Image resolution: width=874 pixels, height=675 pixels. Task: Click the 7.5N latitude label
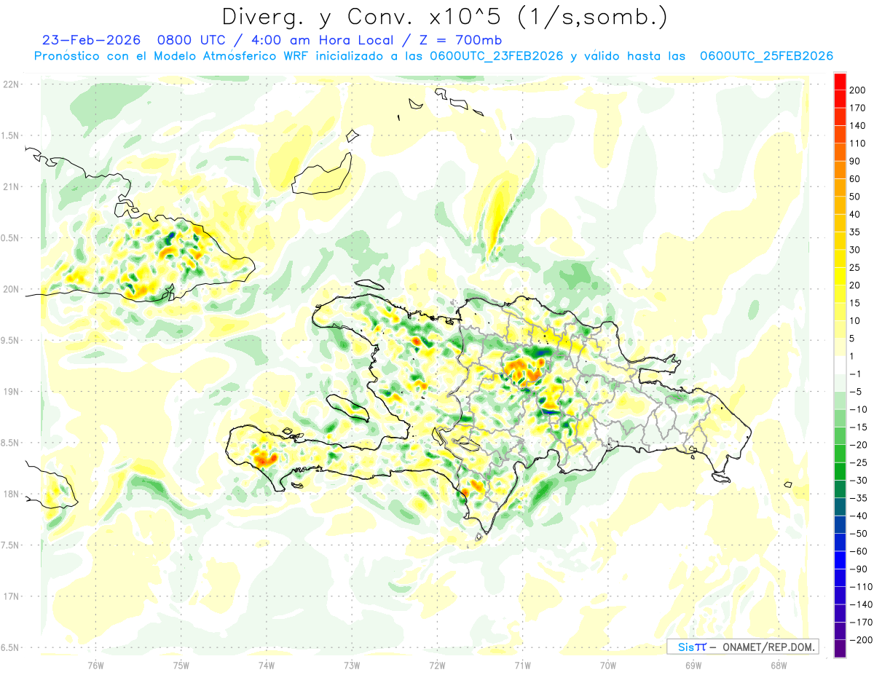10,545
